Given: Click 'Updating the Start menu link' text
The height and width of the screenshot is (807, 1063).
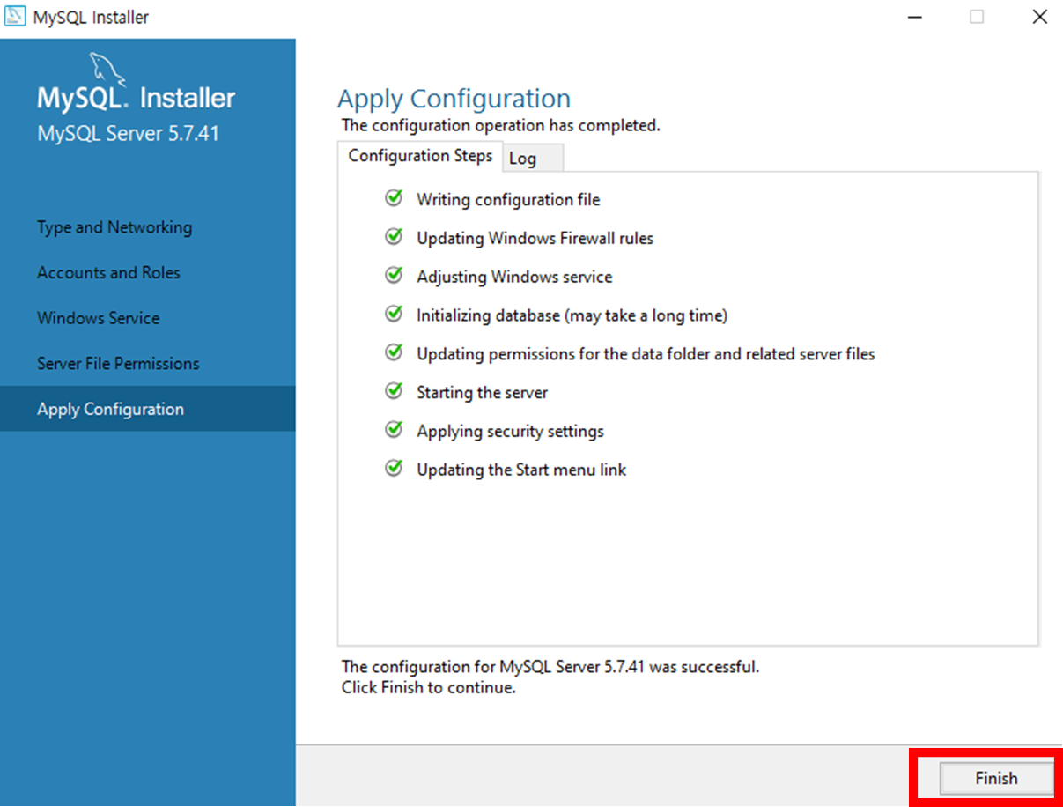Looking at the screenshot, I should 521,470.
